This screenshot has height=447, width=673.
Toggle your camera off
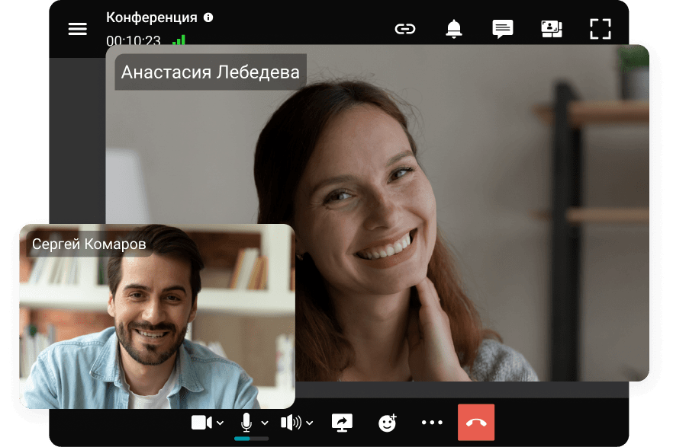tap(201, 422)
